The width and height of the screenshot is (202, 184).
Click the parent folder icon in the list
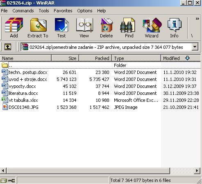tap(5, 65)
